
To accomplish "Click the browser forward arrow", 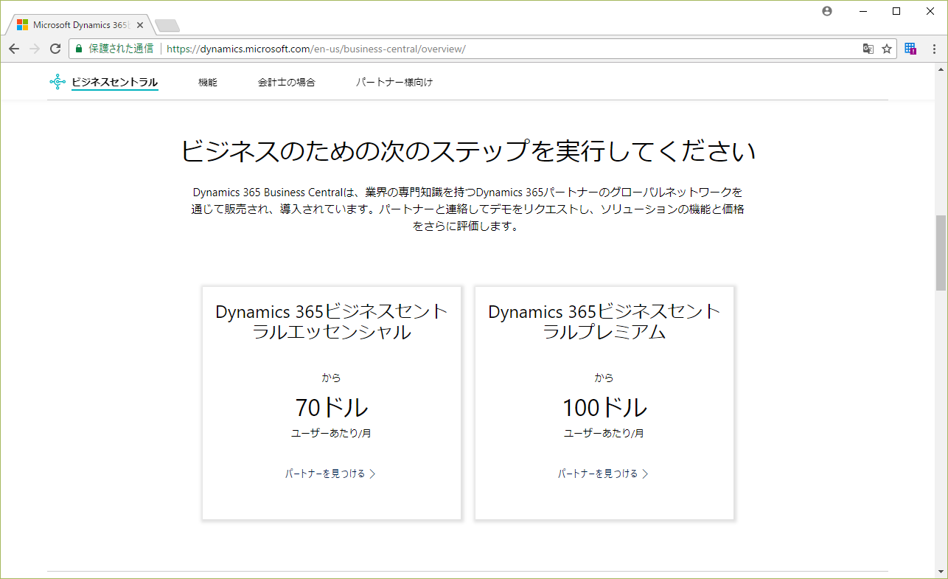I will point(35,49).
